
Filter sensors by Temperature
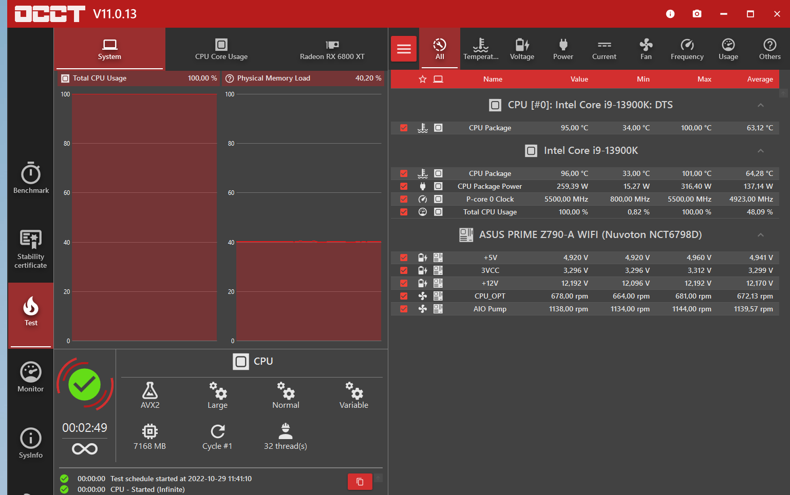(481, 49)
